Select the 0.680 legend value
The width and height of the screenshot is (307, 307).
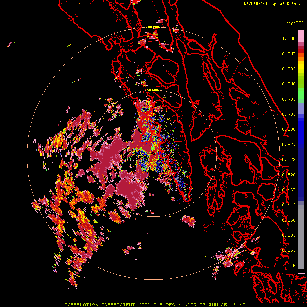[289, 129]
